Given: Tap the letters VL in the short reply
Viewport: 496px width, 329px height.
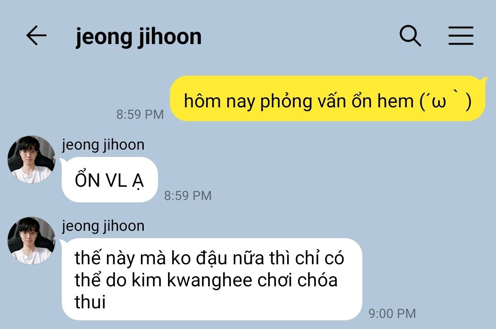Looking at the screenshot, I should (x=116, y=180).
